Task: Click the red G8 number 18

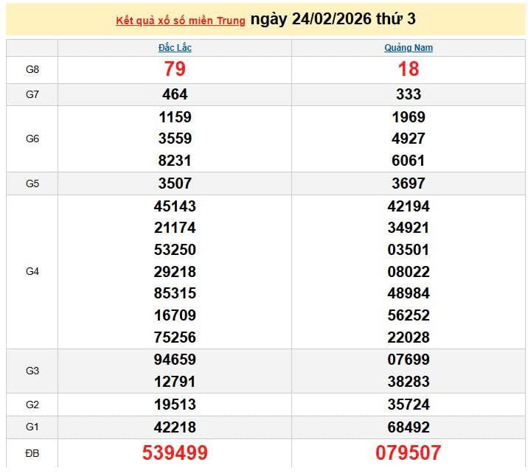Action: pyautogui.click(x=408, y=69)
